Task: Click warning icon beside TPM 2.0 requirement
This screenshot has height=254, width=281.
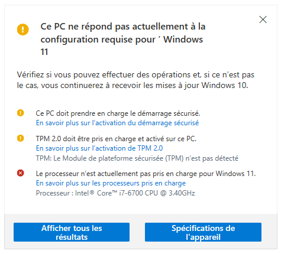Action: (21, 138)
